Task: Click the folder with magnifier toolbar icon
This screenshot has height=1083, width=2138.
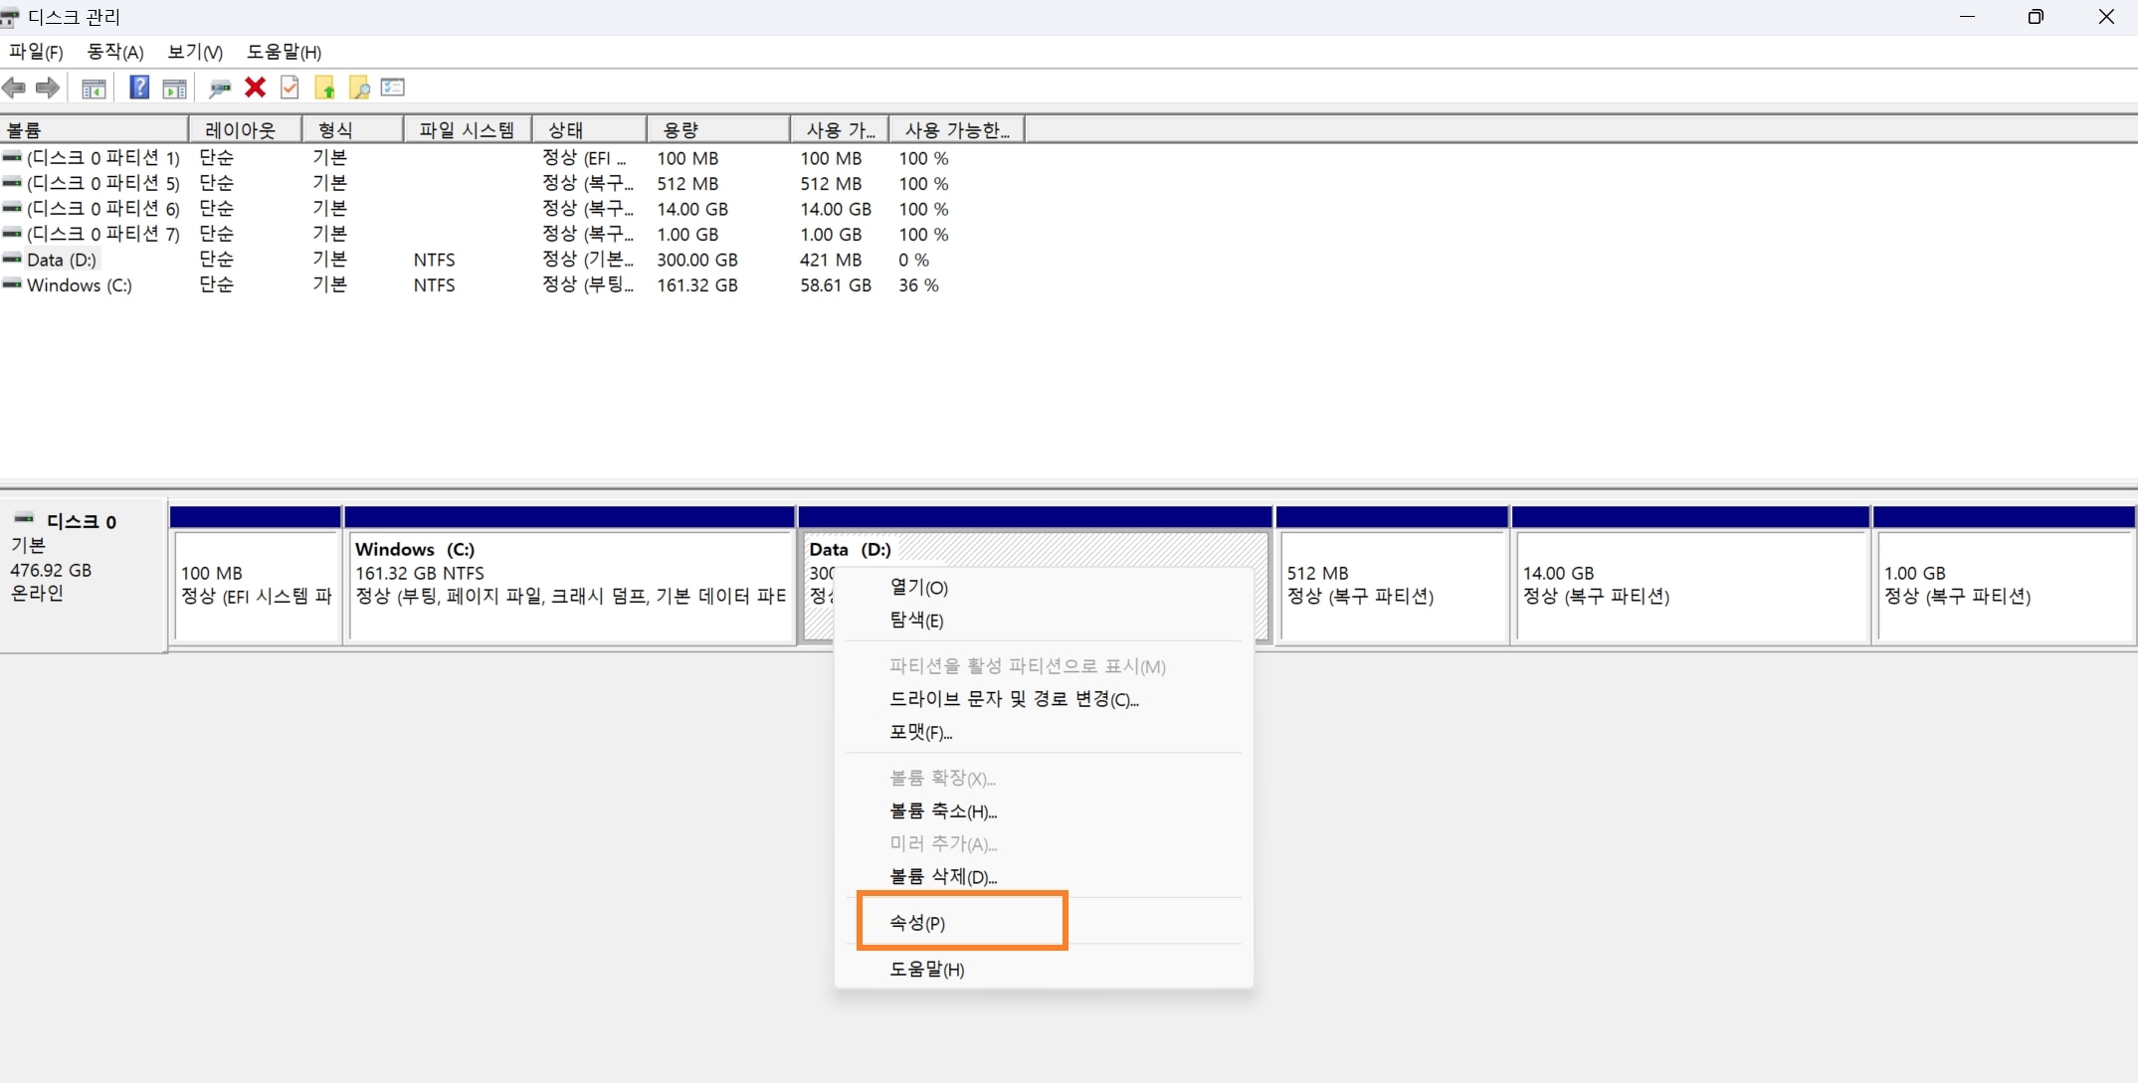Action: 359,88
